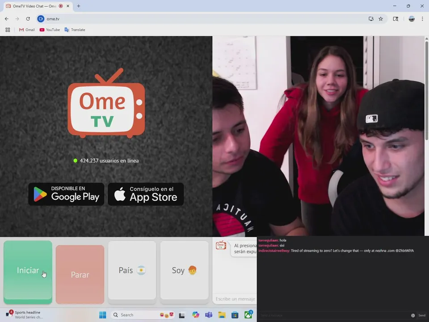Viewport: 429px width, 322px height.
Task: Open the App Store download badge
Action: [x=146, y=194]
